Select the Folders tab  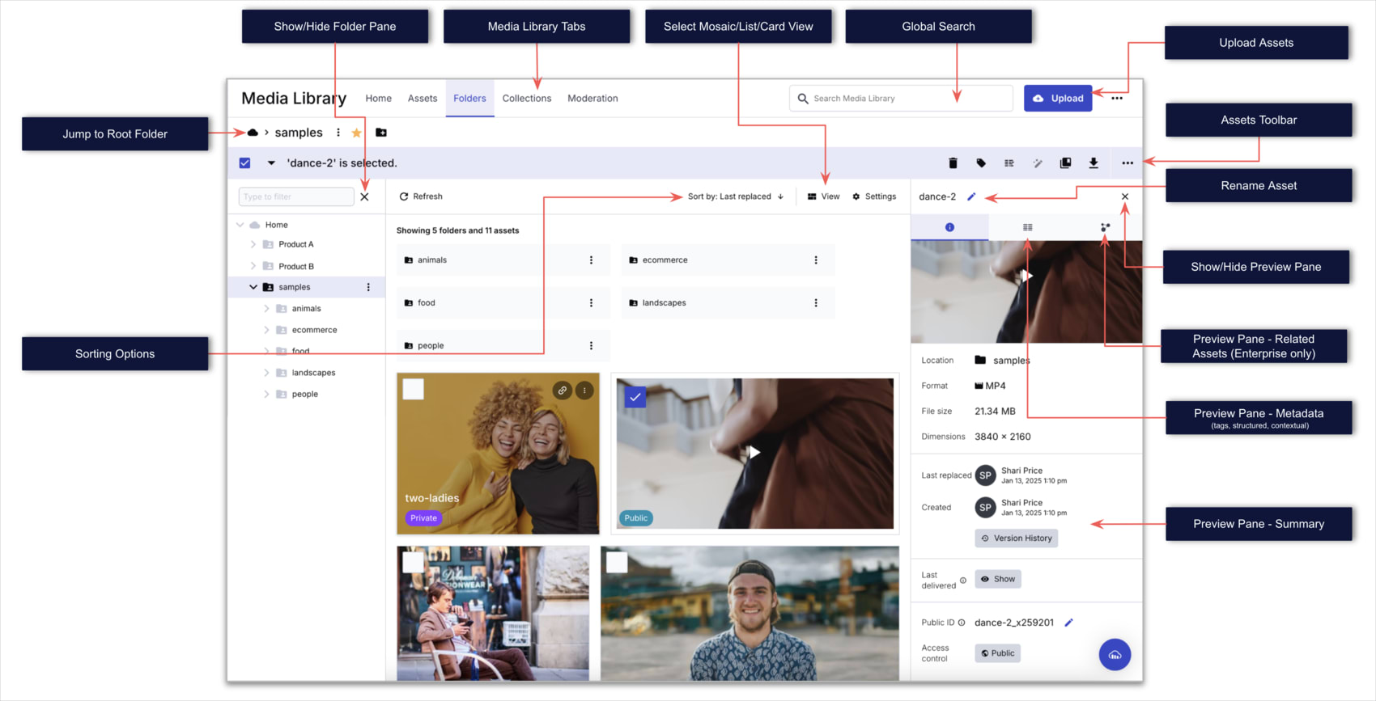point(469,99)
